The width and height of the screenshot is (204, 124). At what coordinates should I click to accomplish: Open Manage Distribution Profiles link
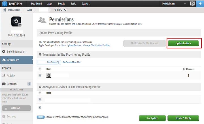pos(96,45)
